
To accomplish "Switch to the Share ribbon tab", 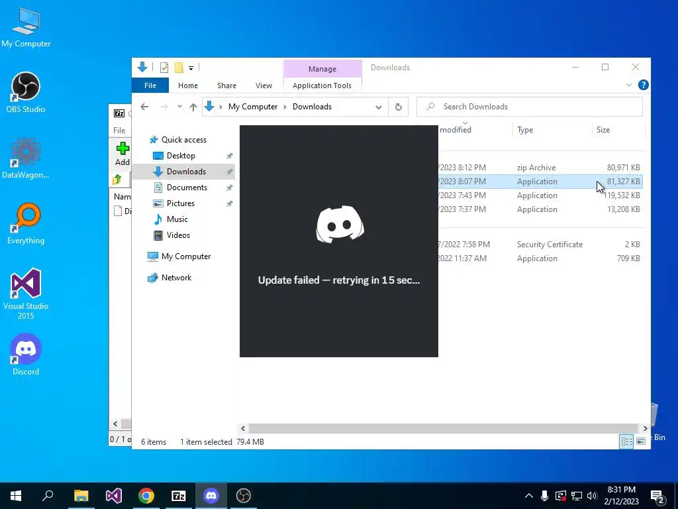I will tap(226, 85).
